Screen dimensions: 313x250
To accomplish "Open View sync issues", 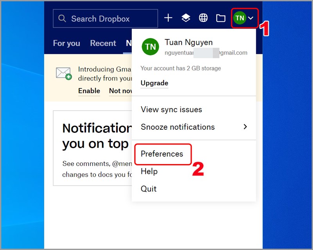I will click(x=171, y=109).
